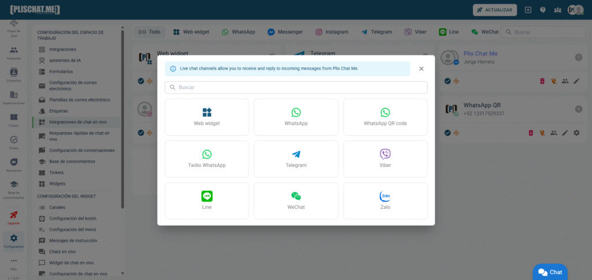This screenshot has width=592, height=280.
Task: Switch to the Instagram filter tab
Action: click(x=332, y=32)
